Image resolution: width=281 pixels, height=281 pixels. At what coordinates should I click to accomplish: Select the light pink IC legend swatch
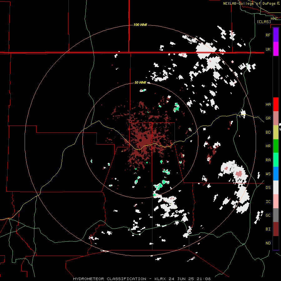[276, 201]
